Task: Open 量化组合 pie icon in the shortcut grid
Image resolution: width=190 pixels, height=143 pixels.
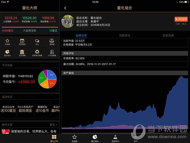Action: tap(7, 53)
